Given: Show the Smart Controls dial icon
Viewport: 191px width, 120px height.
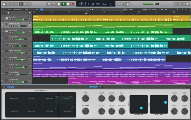Looking at the screenshot, I should tap(21, 4).
